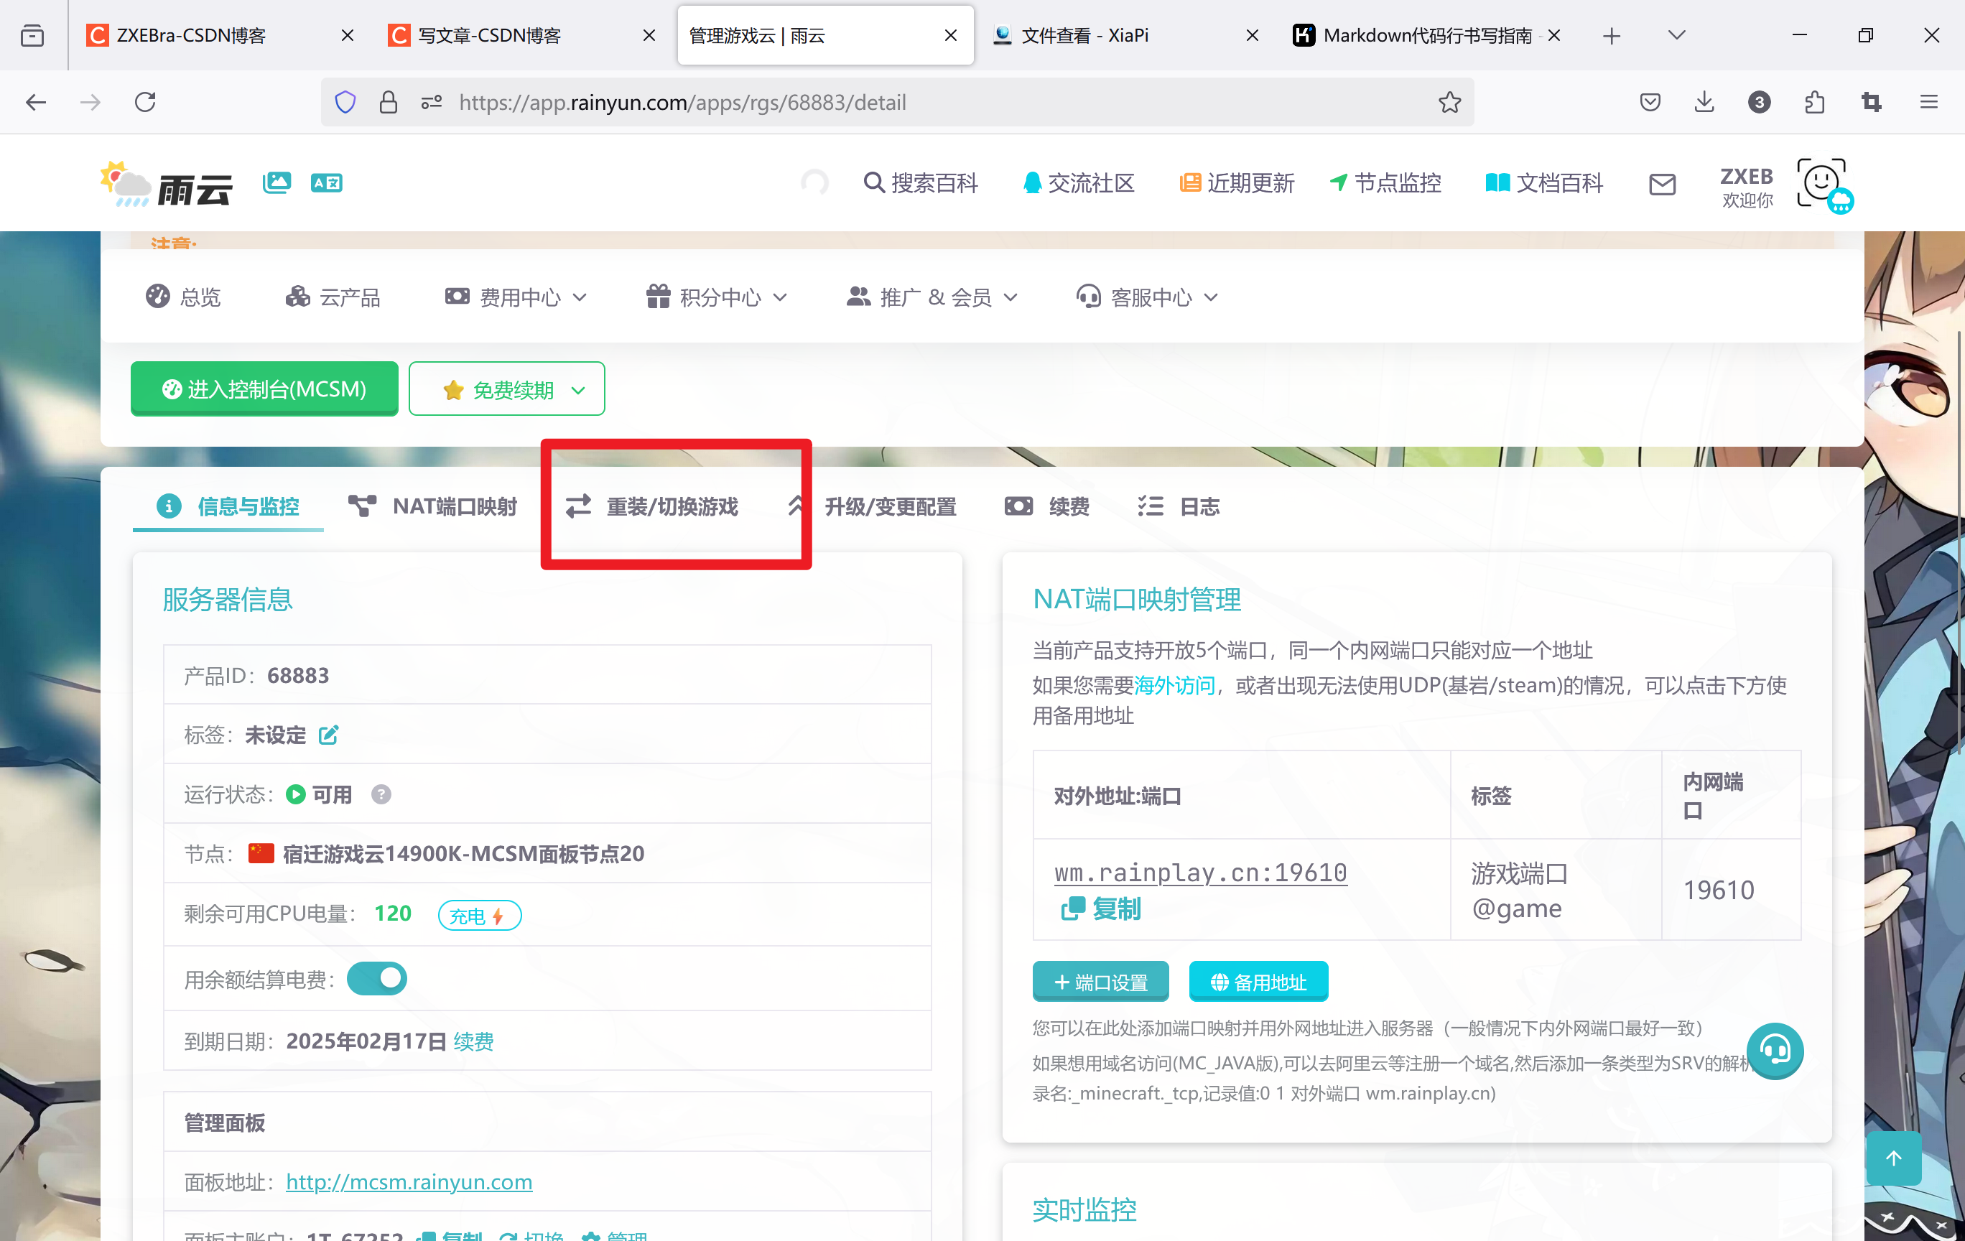Go back with the browser back arrow
The height and width of the screenshot is (1241, 1965).
[36, 102]
